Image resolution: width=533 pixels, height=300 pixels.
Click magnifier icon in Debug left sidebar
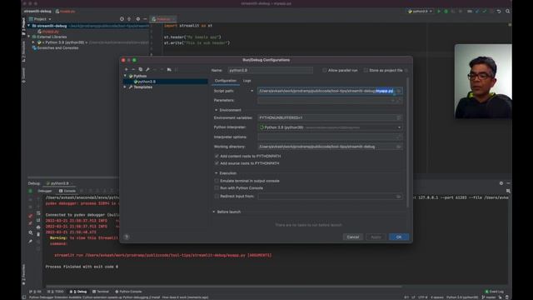click(x=30, y=232)
